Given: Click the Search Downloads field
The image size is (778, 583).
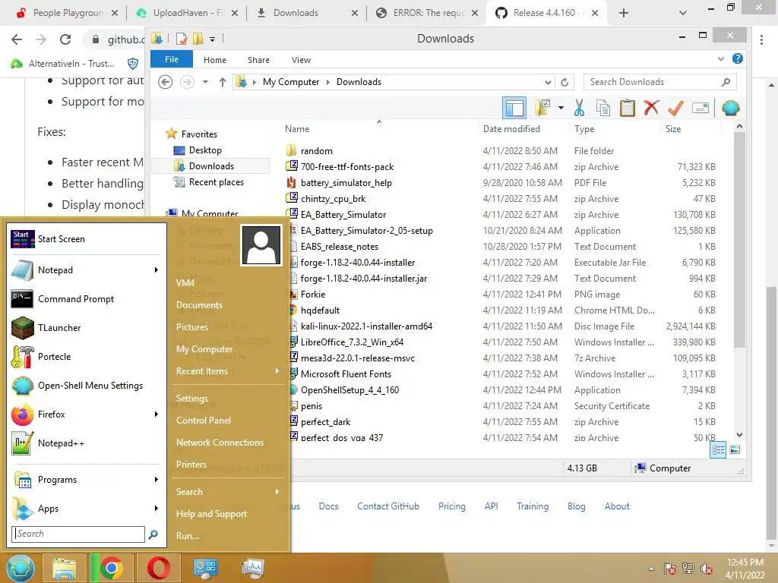Looking at the screenshot, I should [x=660, y=82].
